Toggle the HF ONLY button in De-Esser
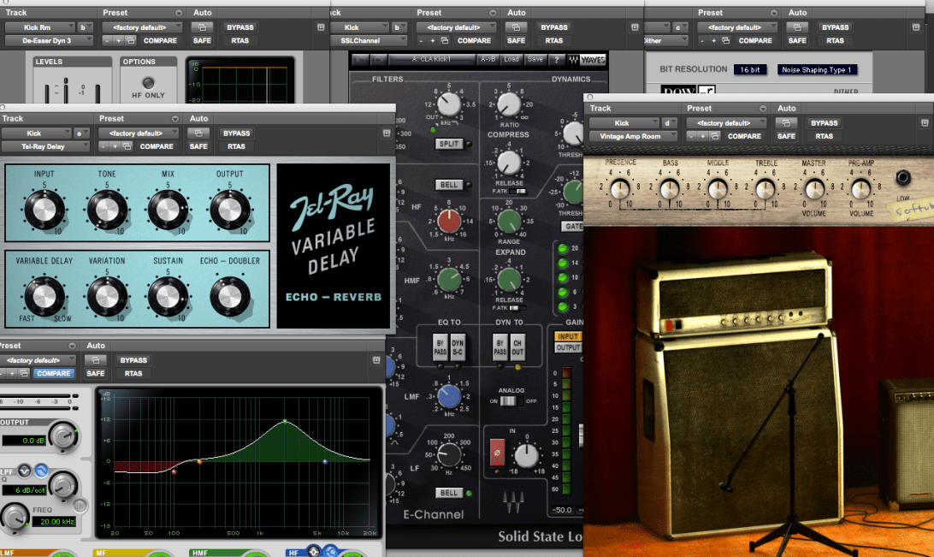This screenshot has height=557, width=934. (148, 83)
